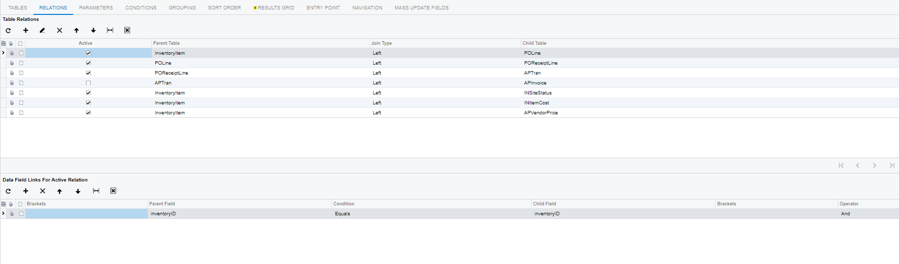Switch to the Results Grid tab
Viewport: 899px width, 264px height.
tap(275, 8)
